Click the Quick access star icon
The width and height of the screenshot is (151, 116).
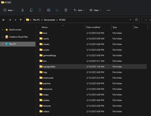coord(7,30)
